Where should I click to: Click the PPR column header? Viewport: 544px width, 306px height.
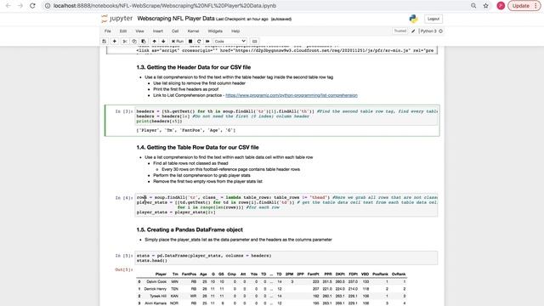[328, 274]
